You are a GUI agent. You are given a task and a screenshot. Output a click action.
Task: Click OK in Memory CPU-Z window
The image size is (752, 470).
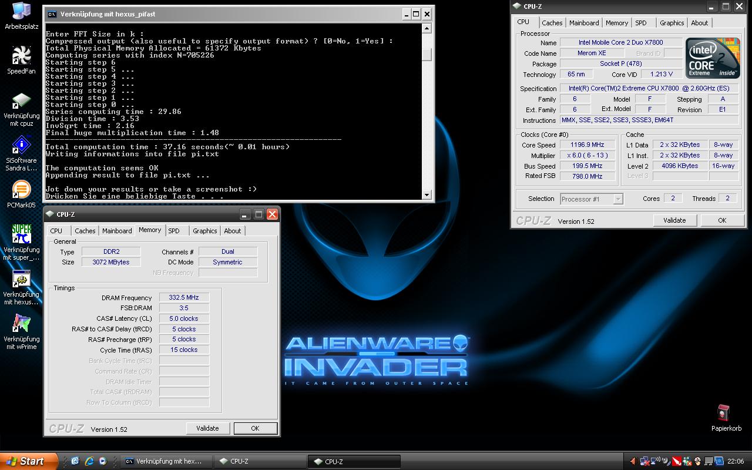coord(255,428)
